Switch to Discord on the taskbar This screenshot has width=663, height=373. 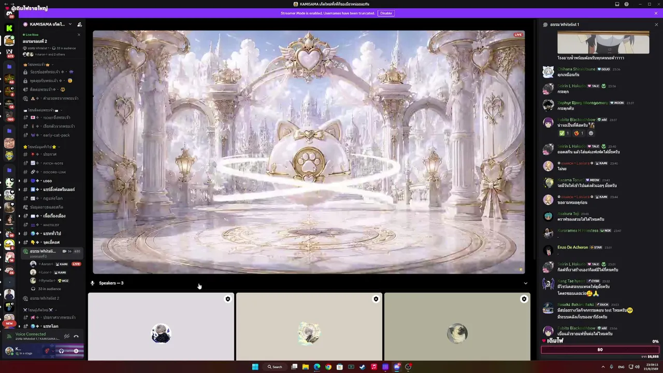click(397, 367)
